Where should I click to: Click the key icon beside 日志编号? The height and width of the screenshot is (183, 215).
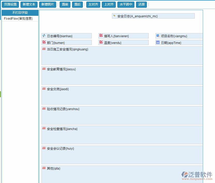pos(43,36)
